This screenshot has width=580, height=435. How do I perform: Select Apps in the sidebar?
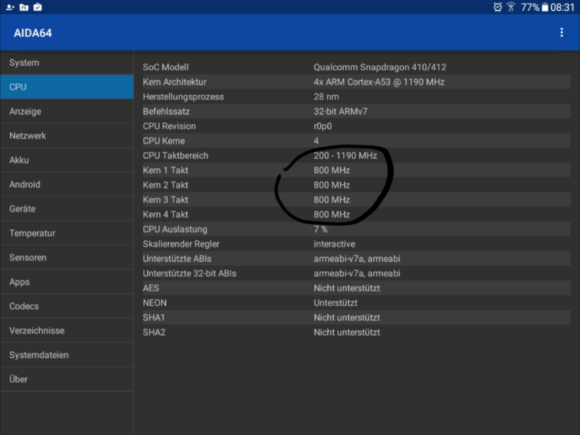click(x=67, y=282)
